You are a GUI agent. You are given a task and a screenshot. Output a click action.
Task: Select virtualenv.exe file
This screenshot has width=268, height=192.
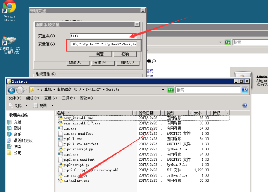click(74, 180)
